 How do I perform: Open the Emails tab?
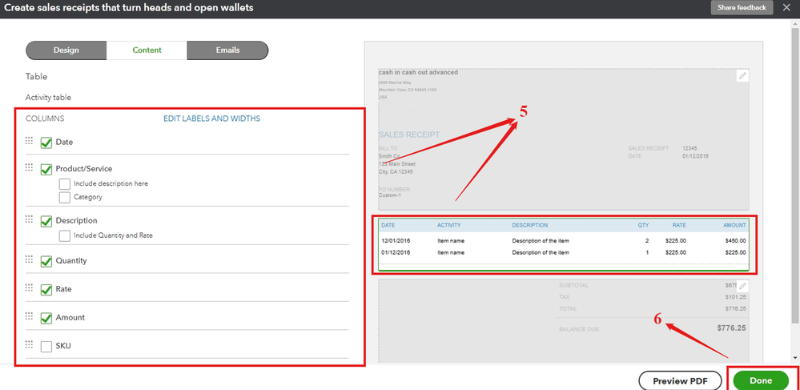coord(227,50)
